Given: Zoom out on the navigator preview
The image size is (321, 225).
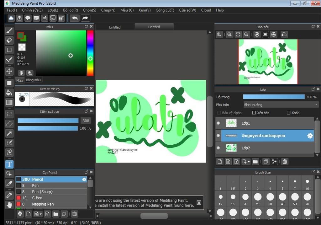Looking at the screenshot, I should click(x=246, y=35).
